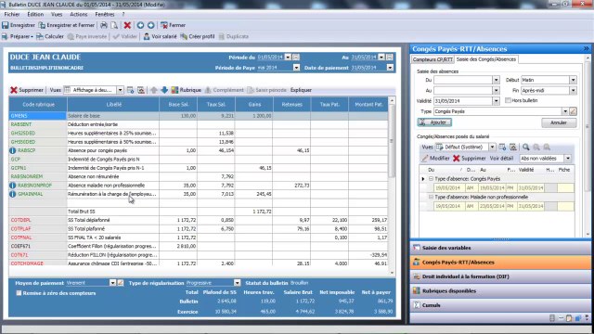Toggle Hors bulletin checkbox

click(x=508, y=101)
